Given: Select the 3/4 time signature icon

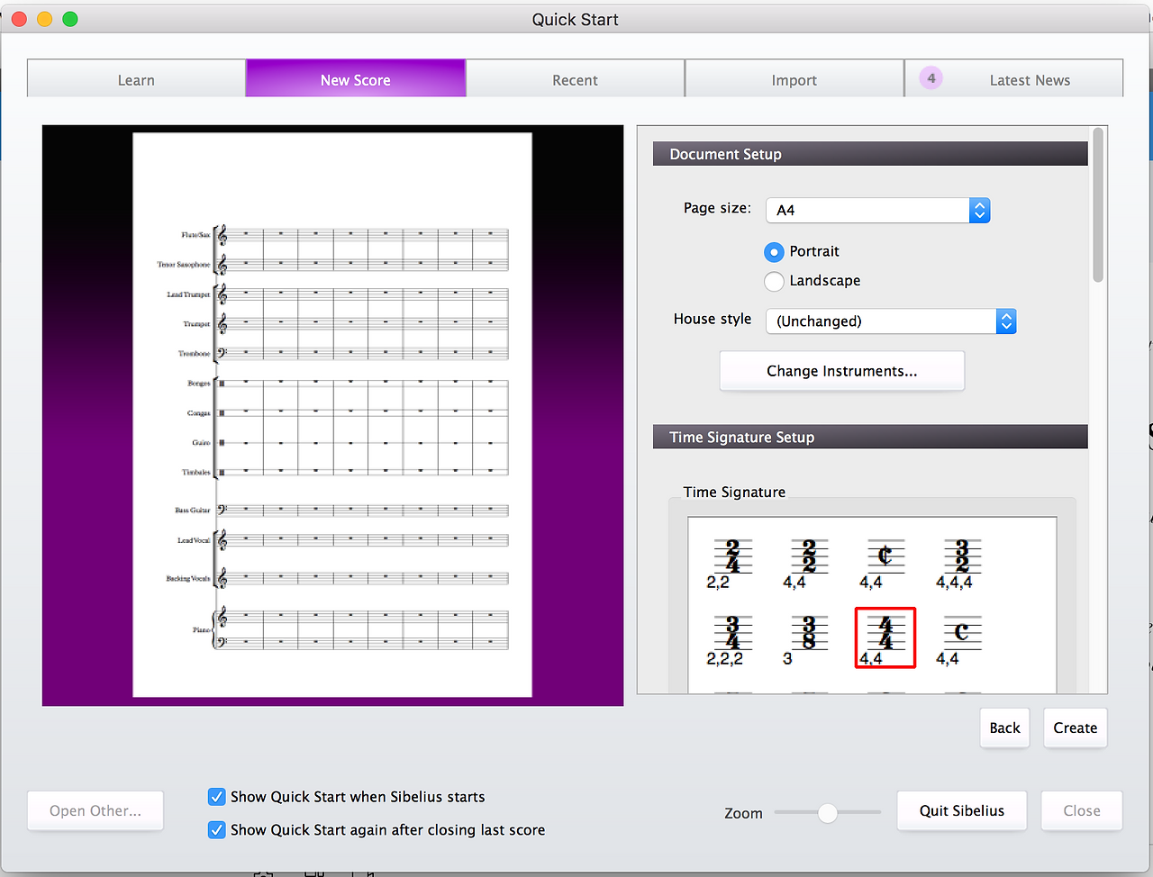Looking at the screenshot, I should (x=731, y=639).
